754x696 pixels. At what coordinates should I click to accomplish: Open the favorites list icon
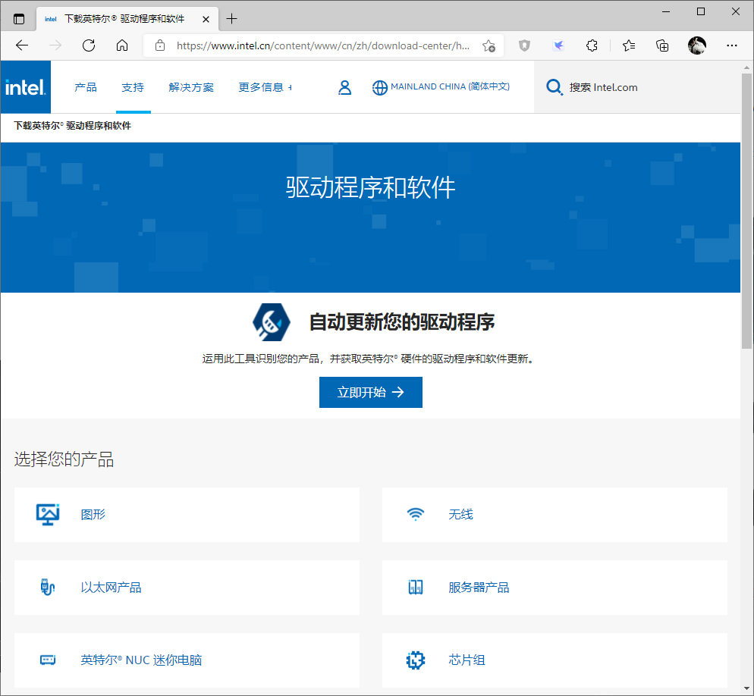click(629, 45)
